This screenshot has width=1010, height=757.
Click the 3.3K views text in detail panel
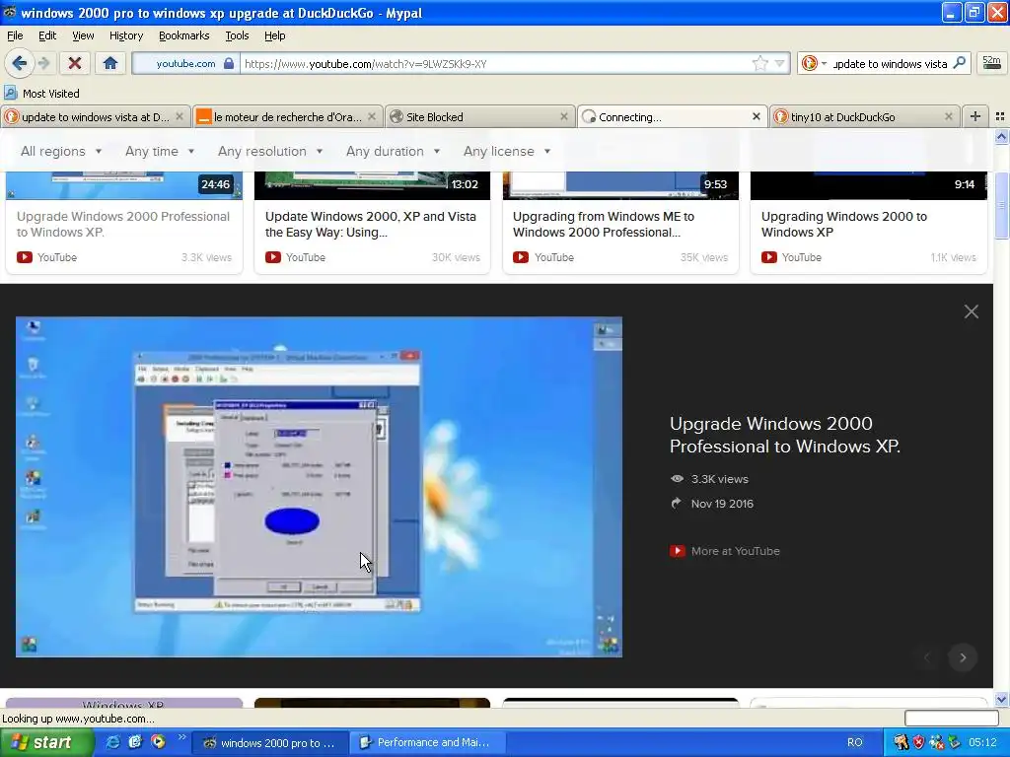719,479
